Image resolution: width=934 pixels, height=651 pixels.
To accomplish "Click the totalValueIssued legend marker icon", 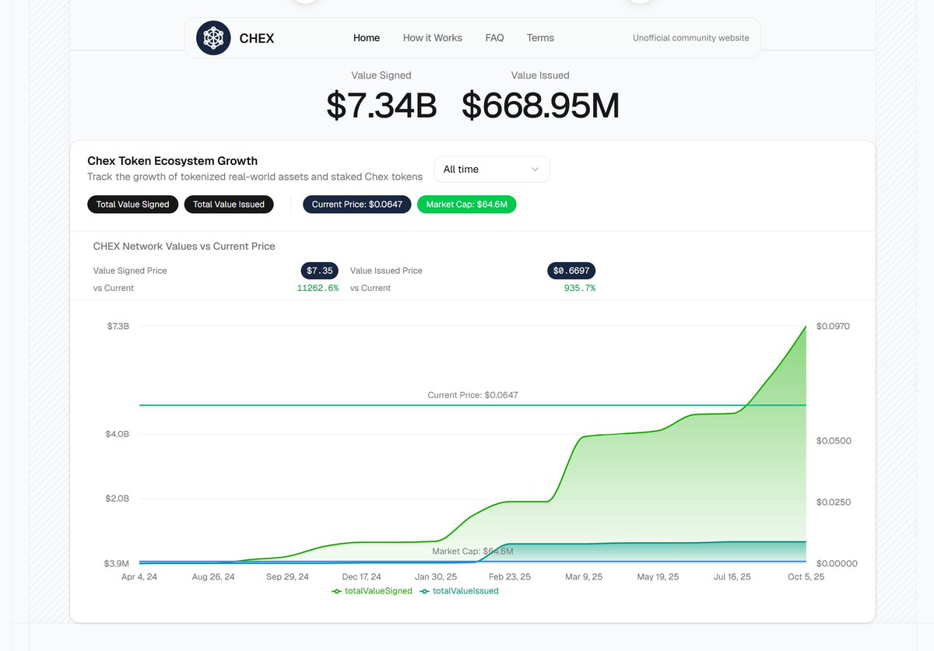I will coord(425,591).
